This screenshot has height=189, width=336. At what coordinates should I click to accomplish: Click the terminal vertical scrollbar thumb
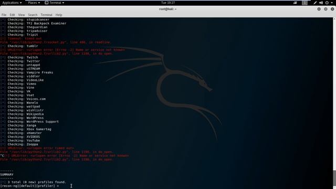pyautogui.click(x=334, y=178)
